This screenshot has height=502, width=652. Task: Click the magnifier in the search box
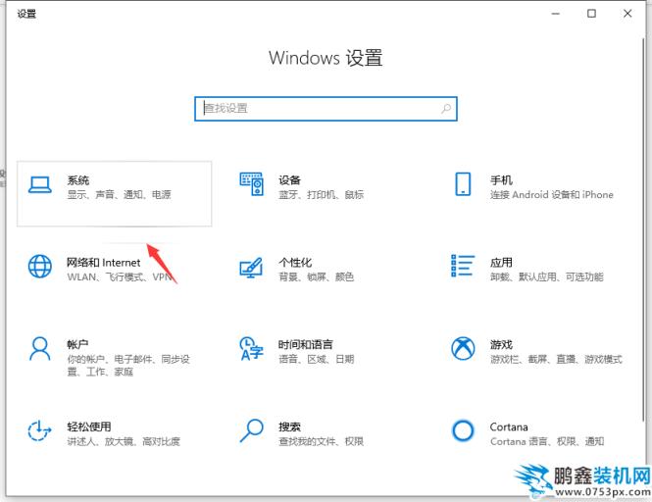(446, 109)
